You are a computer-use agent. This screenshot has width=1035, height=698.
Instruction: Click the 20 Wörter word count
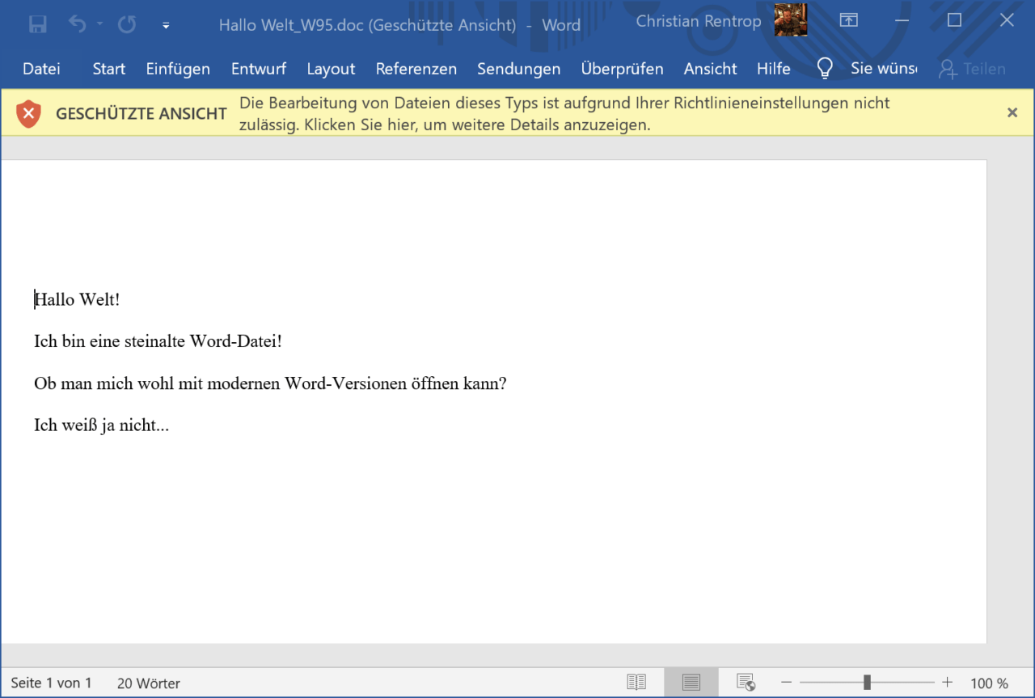coord(149,683)
